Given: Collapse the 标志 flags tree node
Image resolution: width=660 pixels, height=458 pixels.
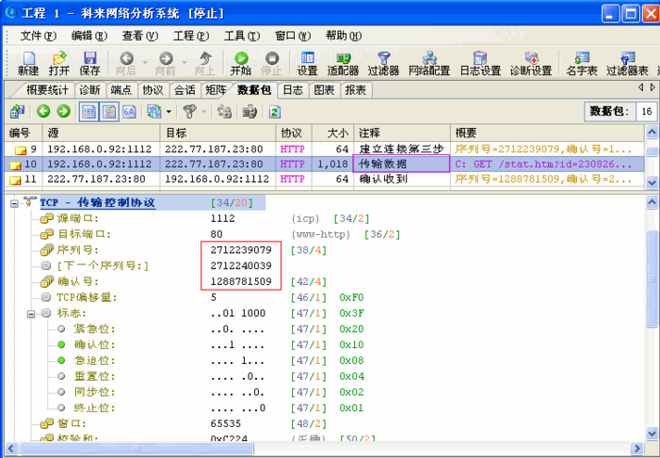Looking at the screenshot, I should coord(31,314).
